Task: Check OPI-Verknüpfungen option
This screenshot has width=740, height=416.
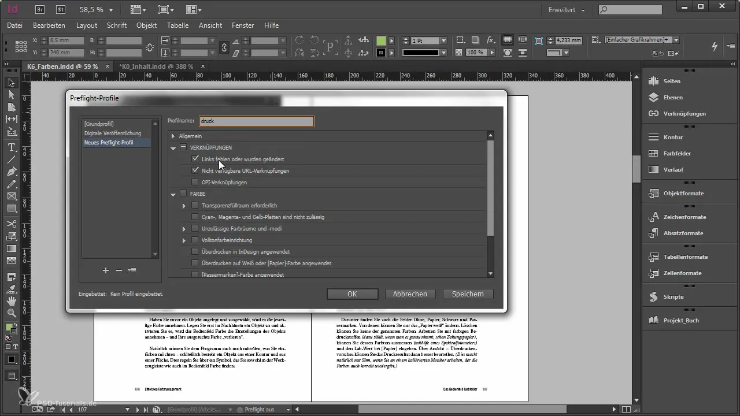Action: (x=195, y=182)
